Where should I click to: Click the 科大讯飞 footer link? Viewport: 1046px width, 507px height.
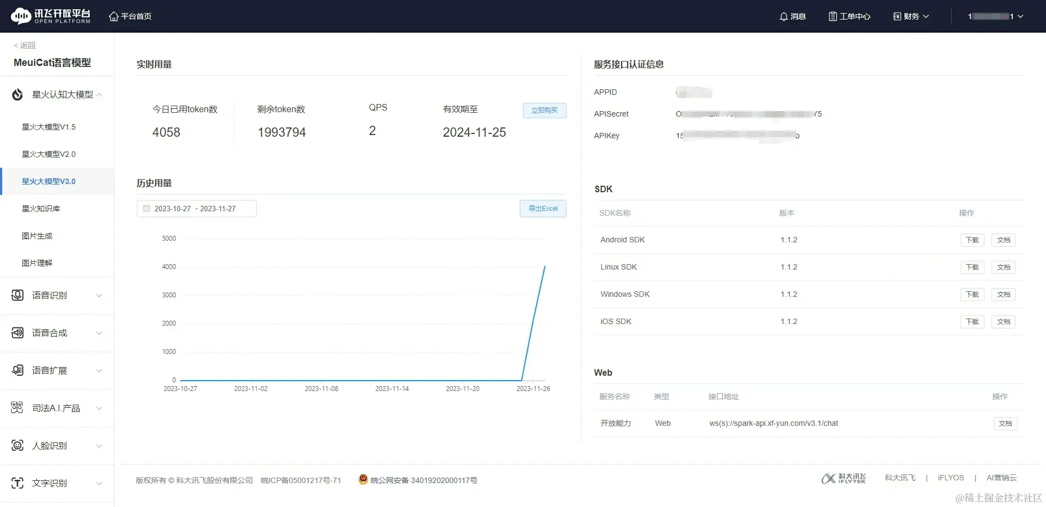900,478
